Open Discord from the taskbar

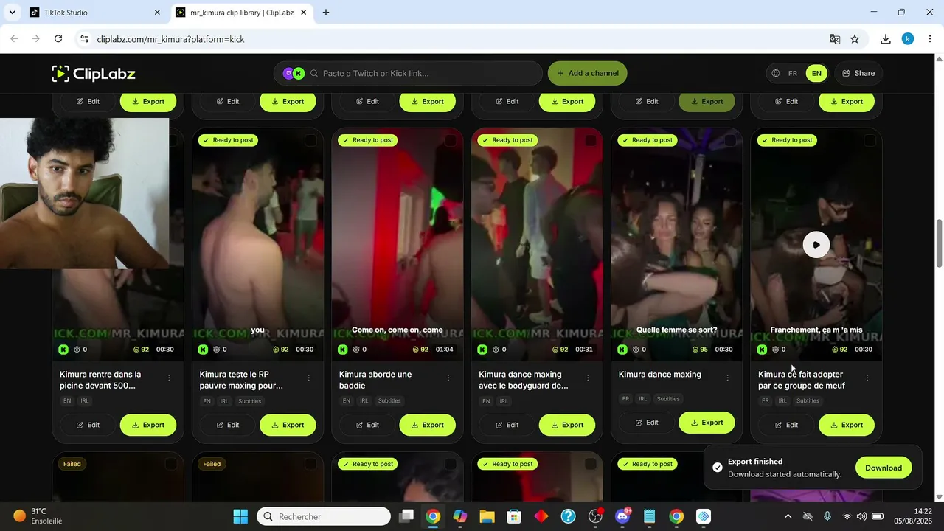click(x=623, y=516)
